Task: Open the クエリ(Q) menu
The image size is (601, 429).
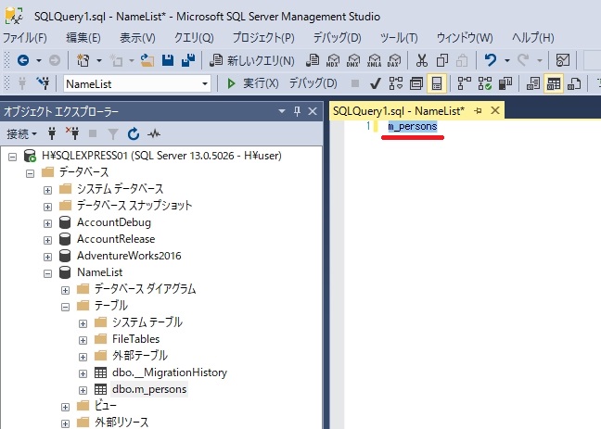Action: click(x=194, y=38)
